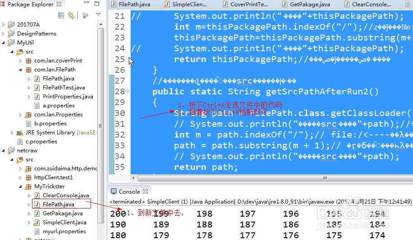
Task: Select SimpleClient.java in tree
Action: point(64,222)
